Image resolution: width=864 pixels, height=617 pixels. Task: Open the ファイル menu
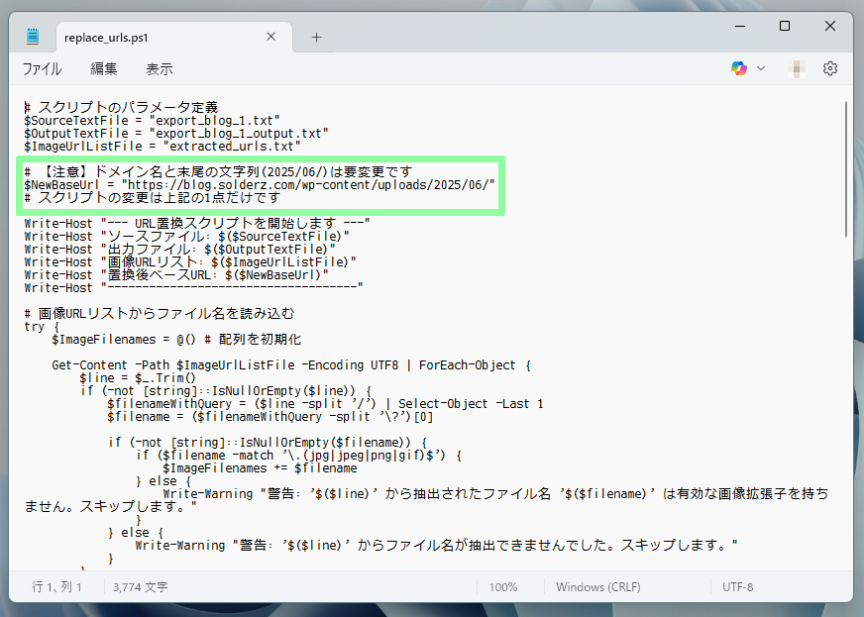tap(42, 68)
